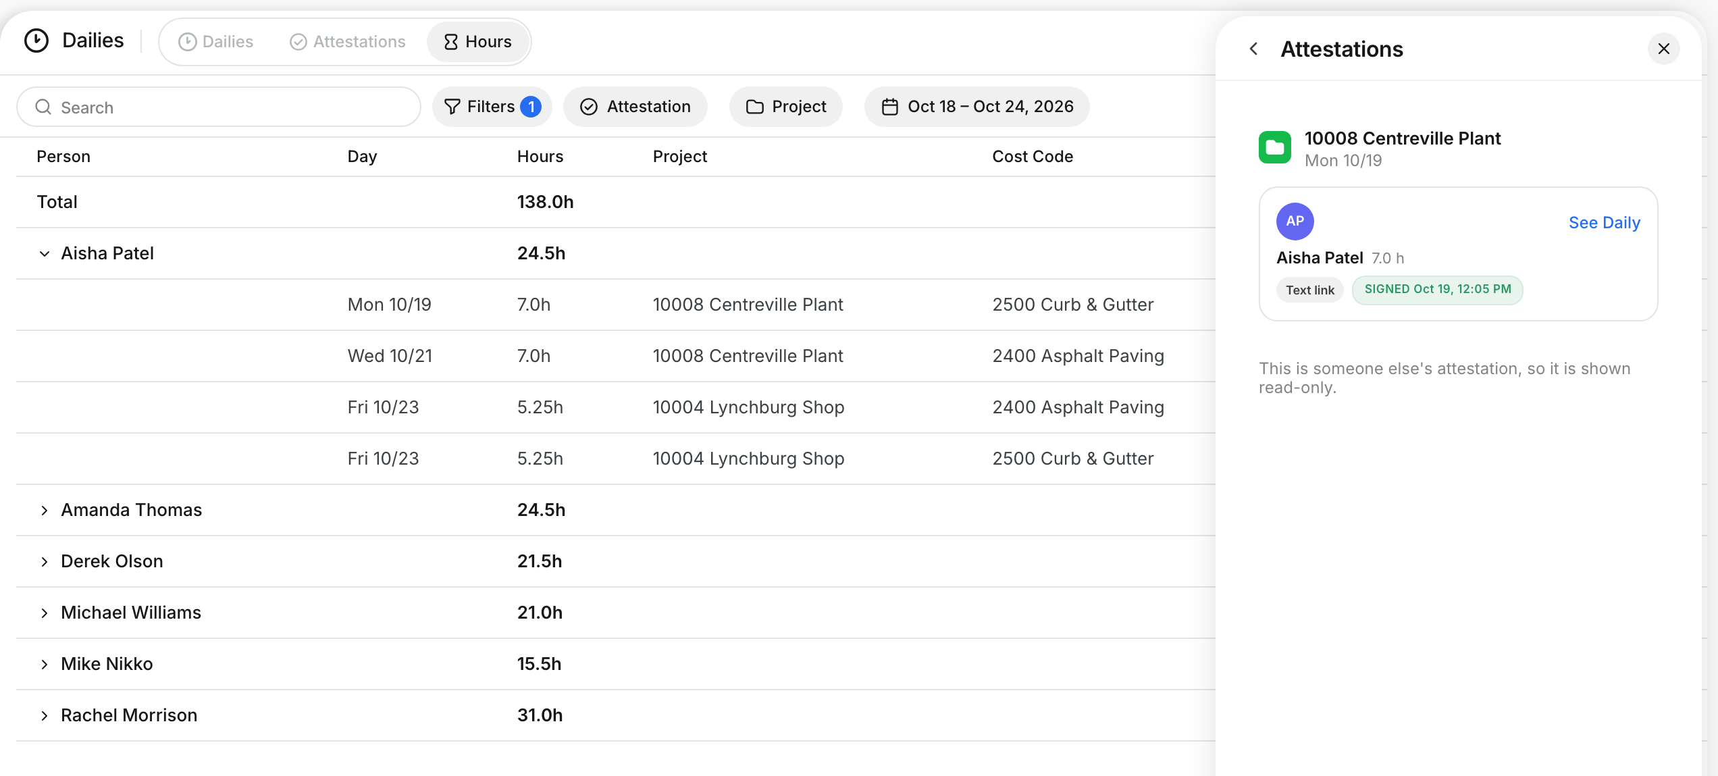Click the AP avatar circle
The image size is (1718, 776).
point(1295,221)
